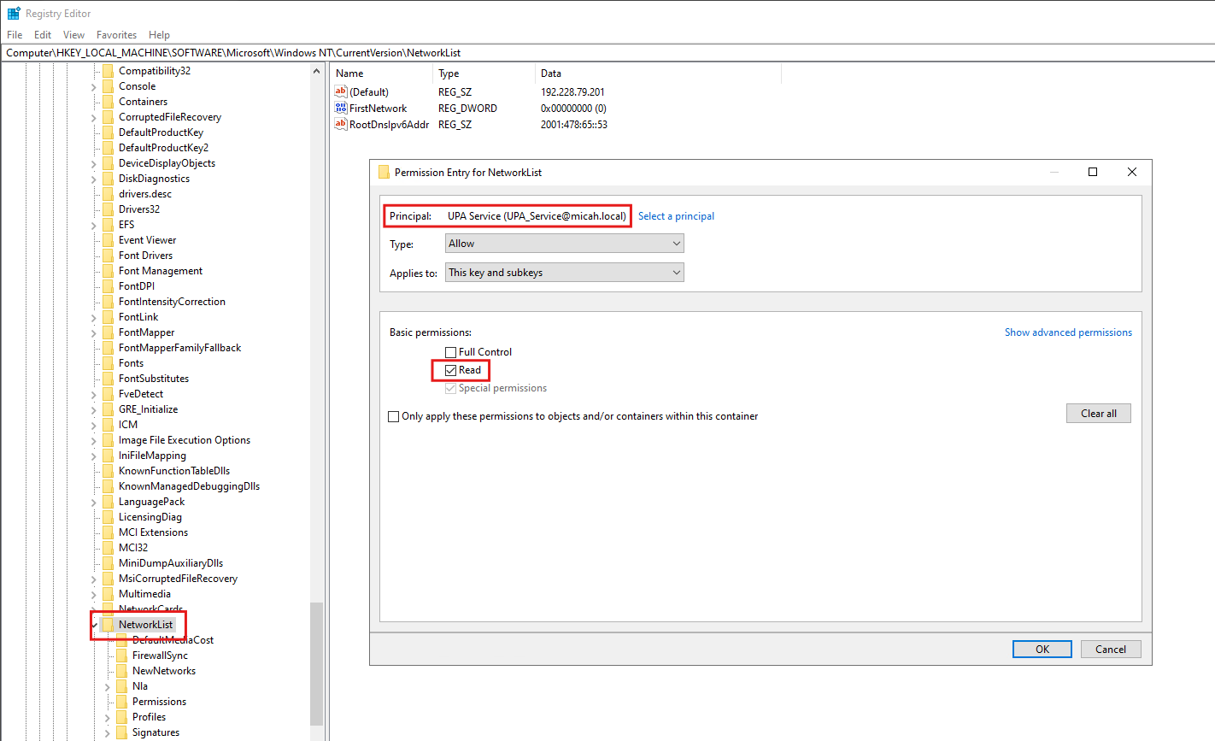Click the FirewallSync folder icon
Image resolution: width=1215 pixels, height=741 pixels.
point(121,656)
